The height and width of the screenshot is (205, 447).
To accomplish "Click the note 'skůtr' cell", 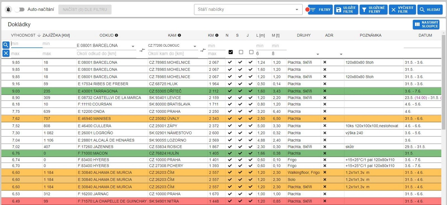I will click(374, 147).
